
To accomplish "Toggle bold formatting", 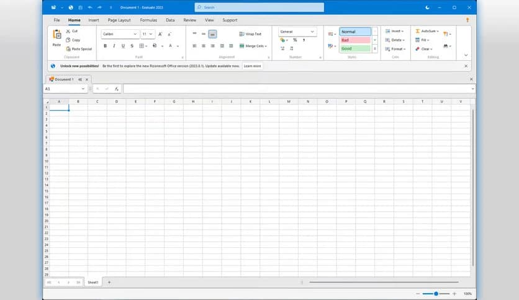I will (x=106, y=46).
